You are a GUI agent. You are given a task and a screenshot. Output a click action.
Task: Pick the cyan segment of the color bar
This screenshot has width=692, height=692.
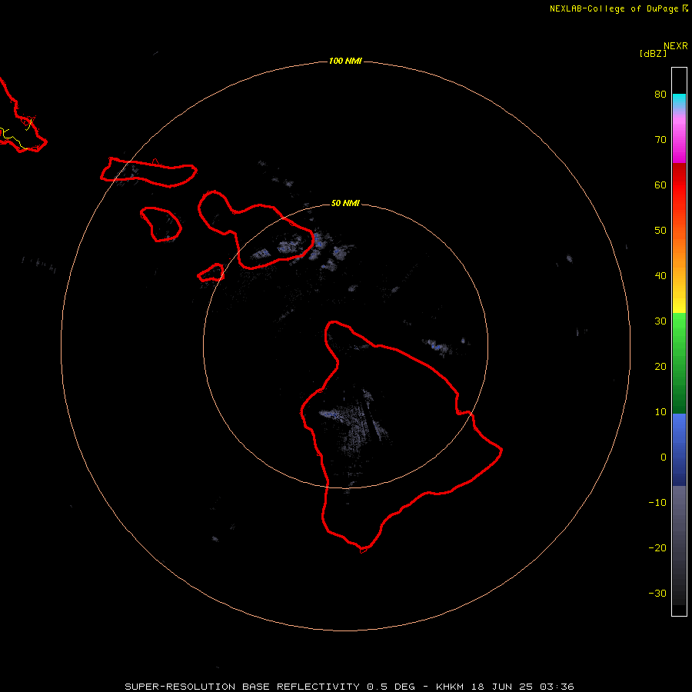(x=679, y=101)
